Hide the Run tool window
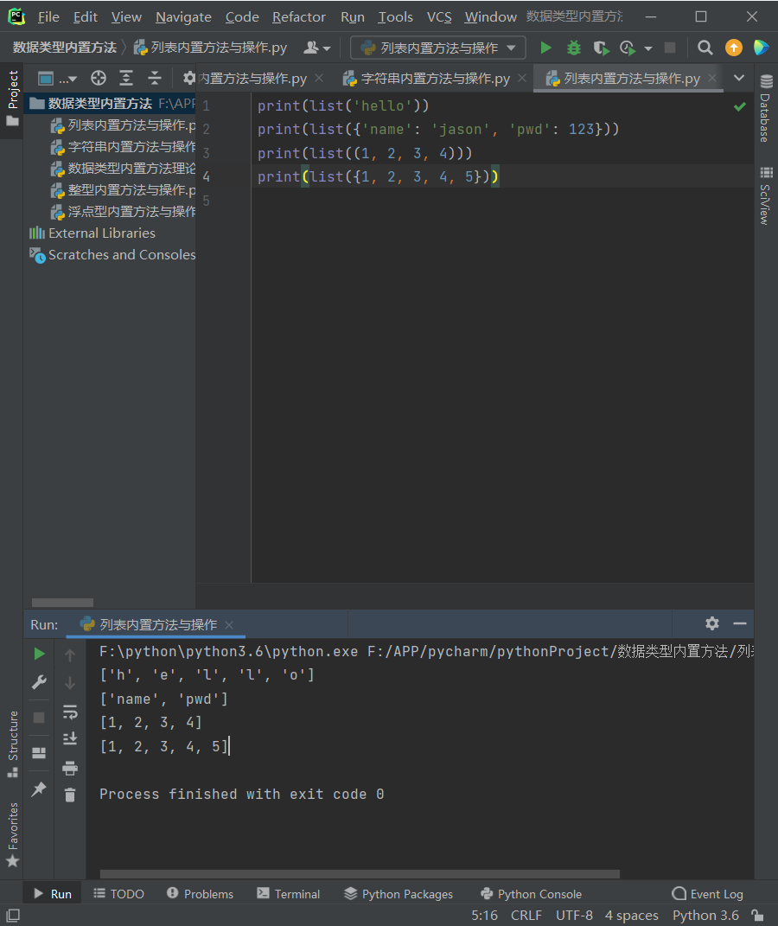778x926 pixels. 740,623
